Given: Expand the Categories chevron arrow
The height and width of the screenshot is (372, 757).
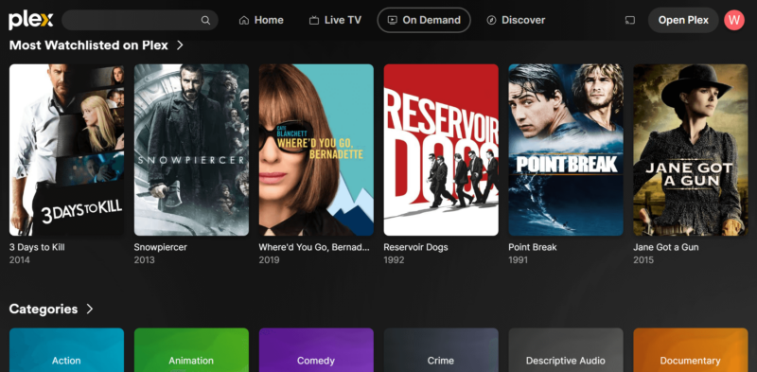Looking at the screenshot, I should click(90, 310).
